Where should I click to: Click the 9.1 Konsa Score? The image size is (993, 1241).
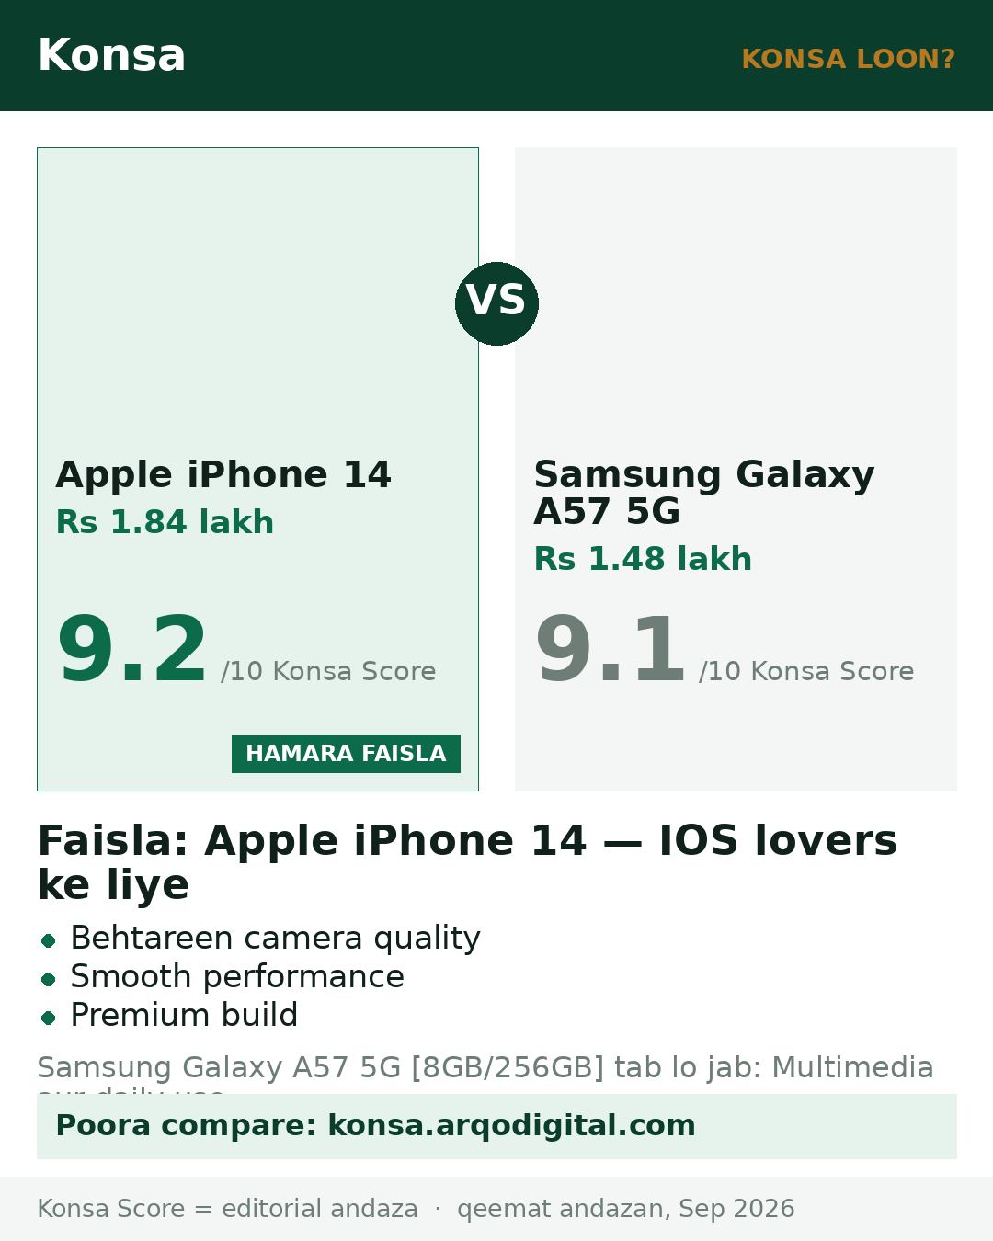tap(611, 651)
